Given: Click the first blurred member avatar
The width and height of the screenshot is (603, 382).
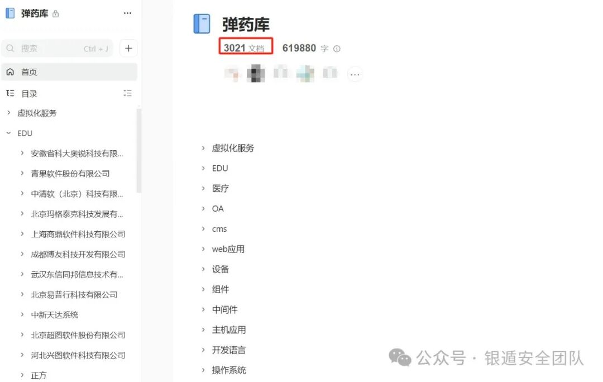Looking at the screenshot, I should coord(233,73).
